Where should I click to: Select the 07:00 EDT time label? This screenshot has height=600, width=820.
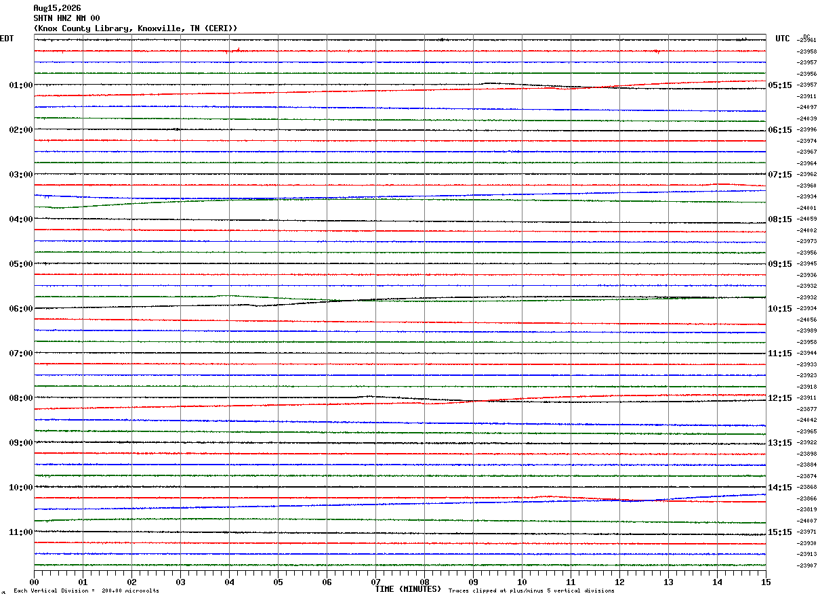click(x=21, y=353)
